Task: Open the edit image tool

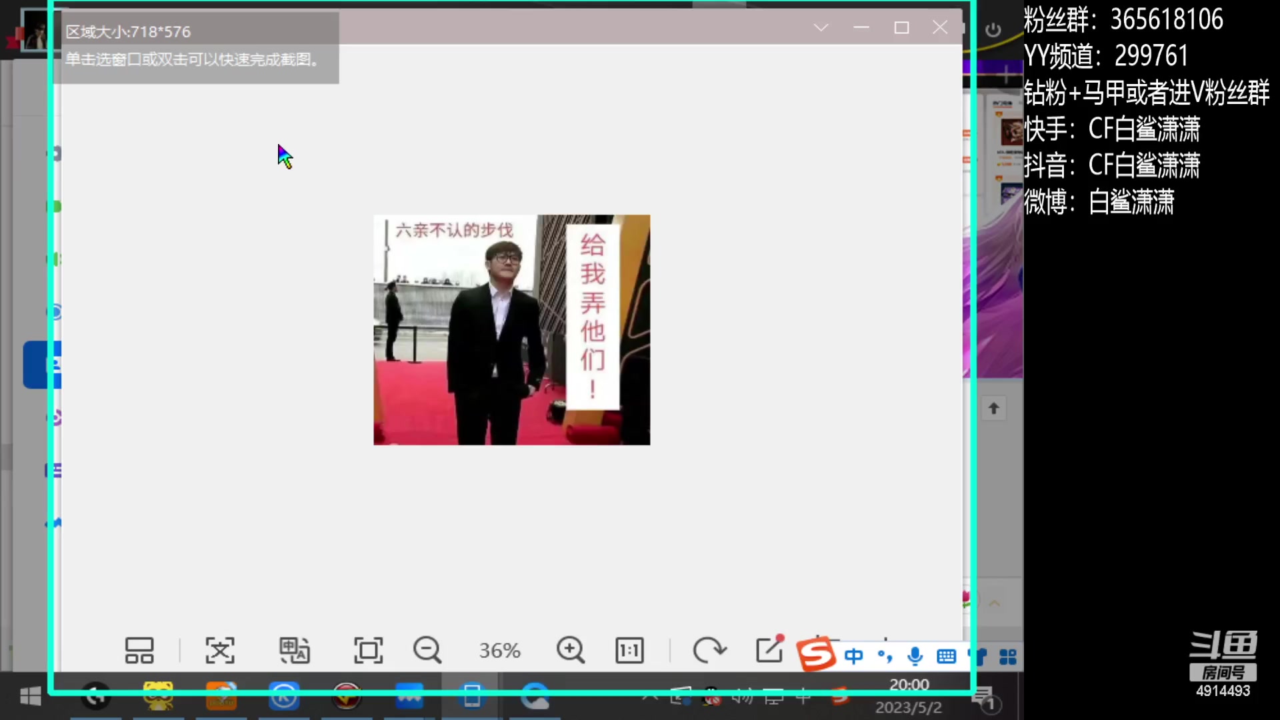Action: [769, 649]
